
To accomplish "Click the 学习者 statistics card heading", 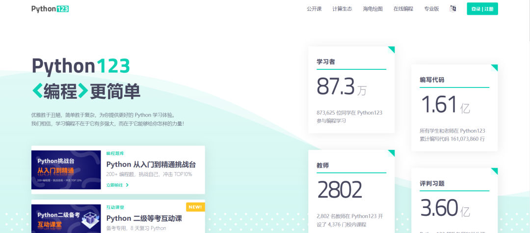I will (326, 62).
